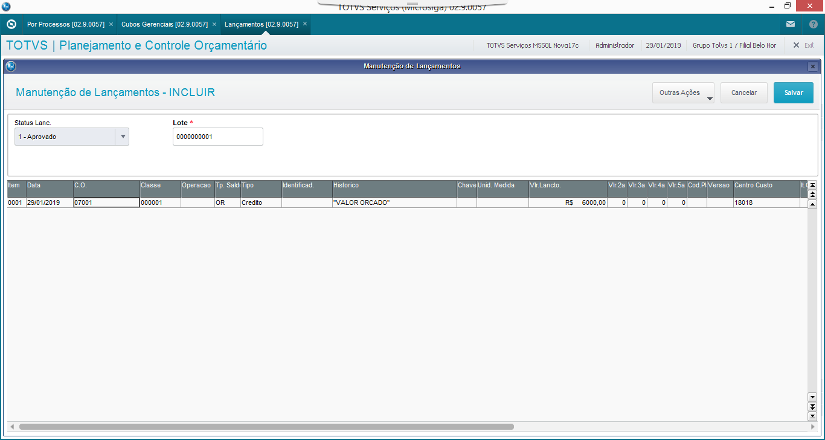825x440 pixels.
Task: Switch to the Por Processos tab
Action: coord(66,24)
